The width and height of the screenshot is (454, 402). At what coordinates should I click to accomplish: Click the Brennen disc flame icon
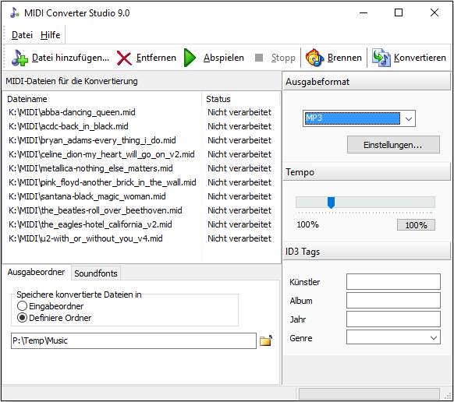pyautogui.click(x=314, y=58)
